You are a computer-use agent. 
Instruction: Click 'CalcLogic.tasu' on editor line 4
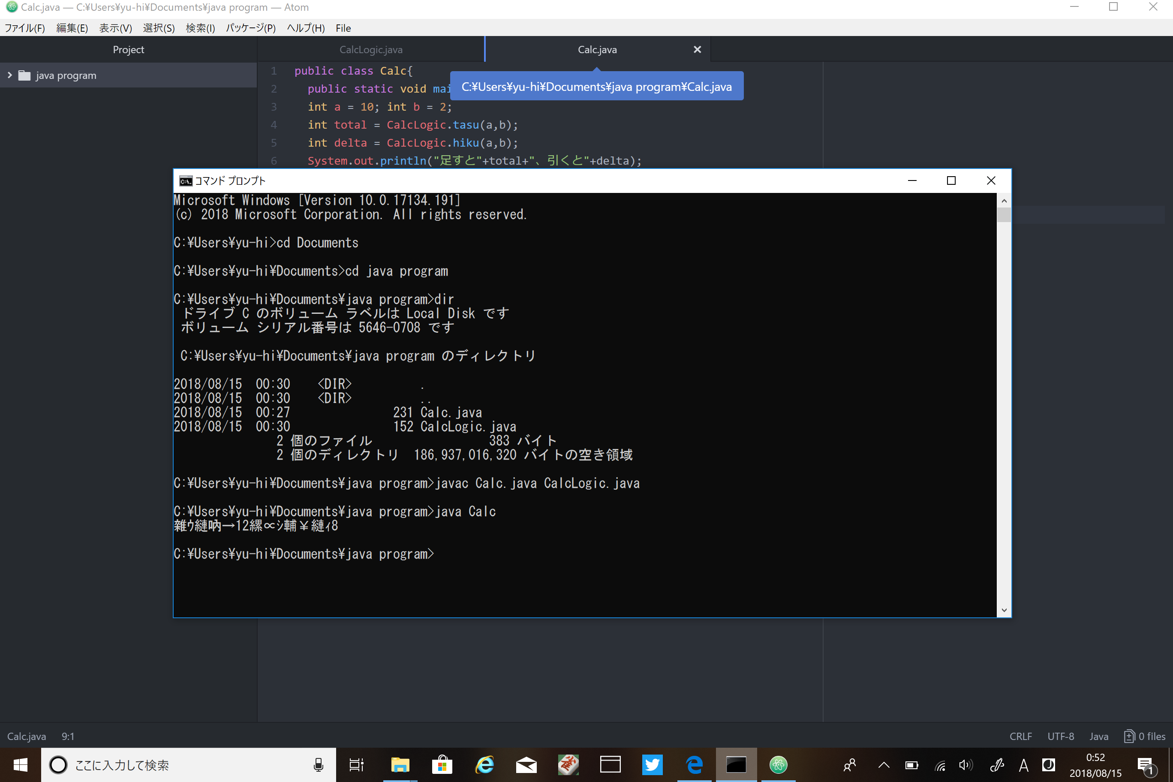click(x=433, y=125)
